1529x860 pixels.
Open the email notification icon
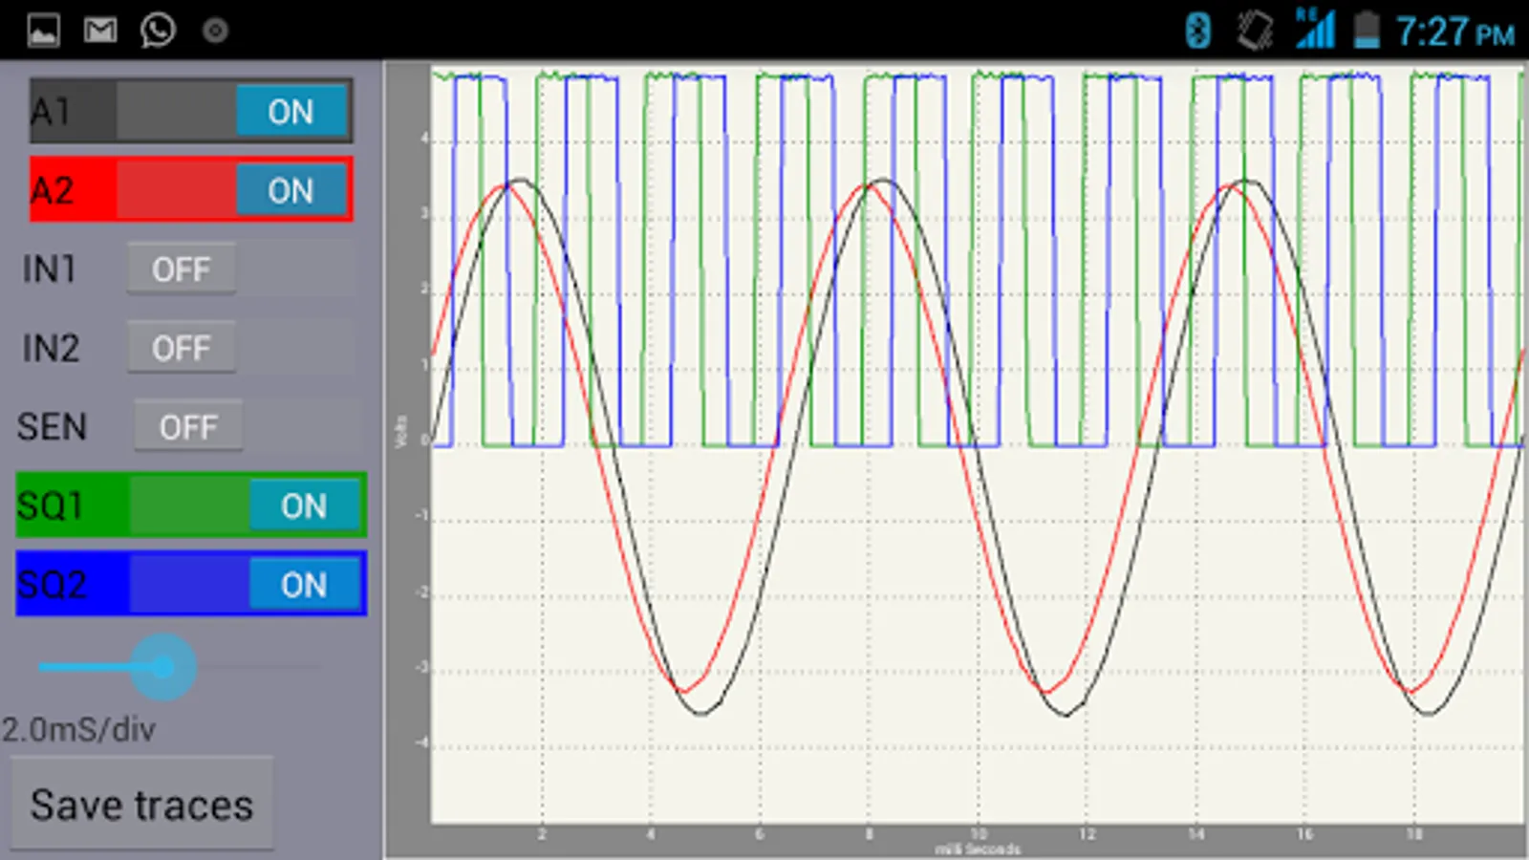pyautogui.click(x=100, y=31)
